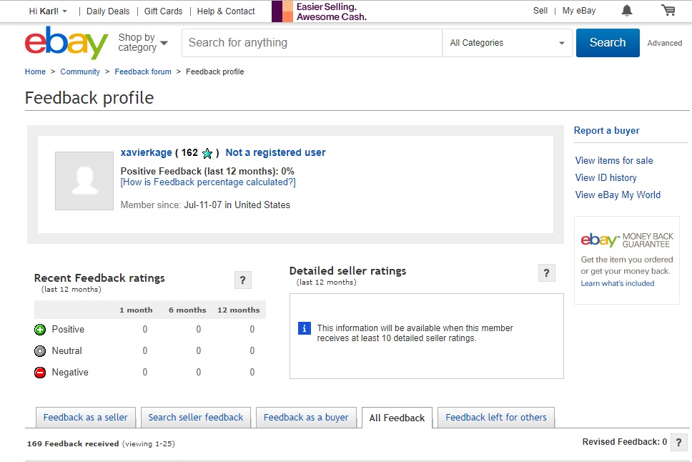Click How is Feedback percentage calculated link
Viewport: 692px width, 462px height.
(208, 182)
